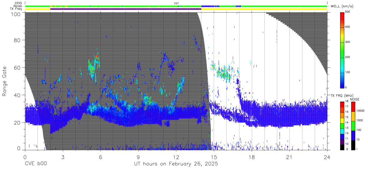This screenshot has width=368, height=170.
Task: Click the black 9-10 MHz segment of TX FRQ scale
Action: pos(342,147)
